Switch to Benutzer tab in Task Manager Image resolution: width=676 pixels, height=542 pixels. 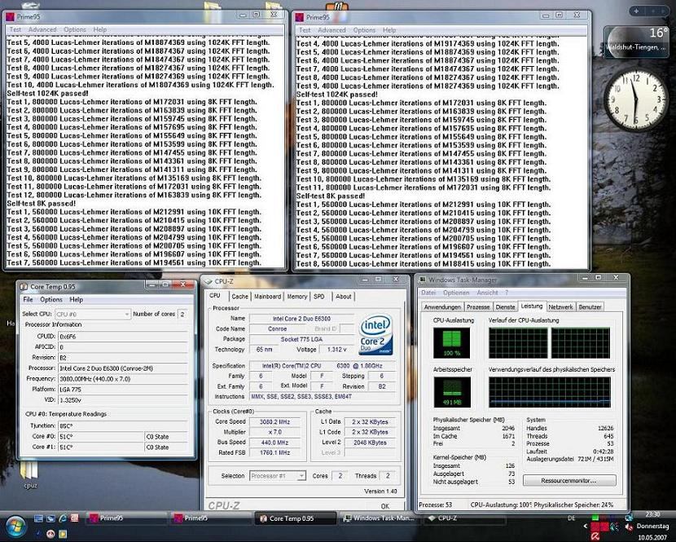click(590, 306)
